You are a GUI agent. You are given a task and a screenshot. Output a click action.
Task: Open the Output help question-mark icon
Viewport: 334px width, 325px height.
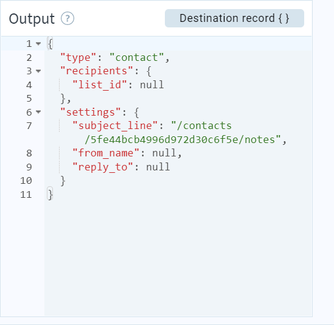(x=68, y=18)
